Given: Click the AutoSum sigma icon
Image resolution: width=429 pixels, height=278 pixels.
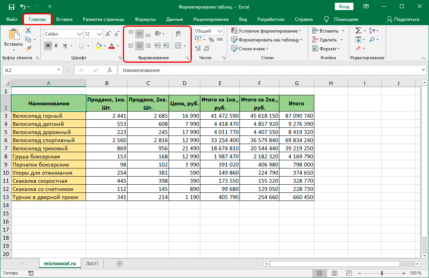Looking at the screenshot, I should pos(358,31).
